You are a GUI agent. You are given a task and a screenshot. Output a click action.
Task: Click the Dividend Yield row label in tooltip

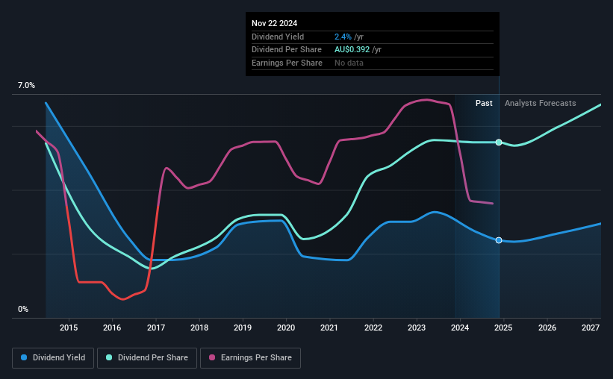pos(278,37)
